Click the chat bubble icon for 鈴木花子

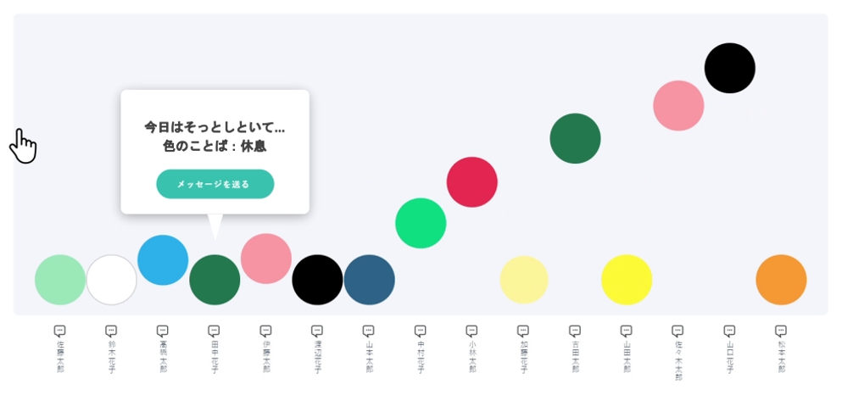[x=111, y=331]
